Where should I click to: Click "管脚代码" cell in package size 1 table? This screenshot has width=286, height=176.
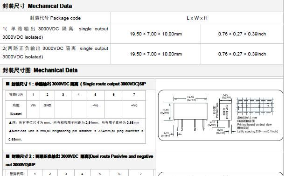point(16,95)
